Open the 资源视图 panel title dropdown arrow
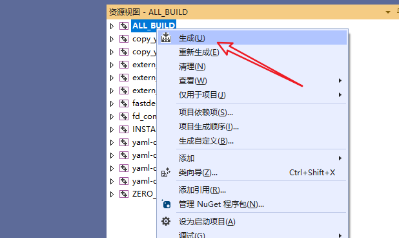 click(x=388, y=12)
